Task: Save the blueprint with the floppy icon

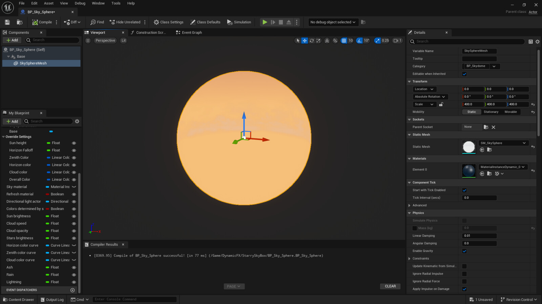Action: coord(7,22)
